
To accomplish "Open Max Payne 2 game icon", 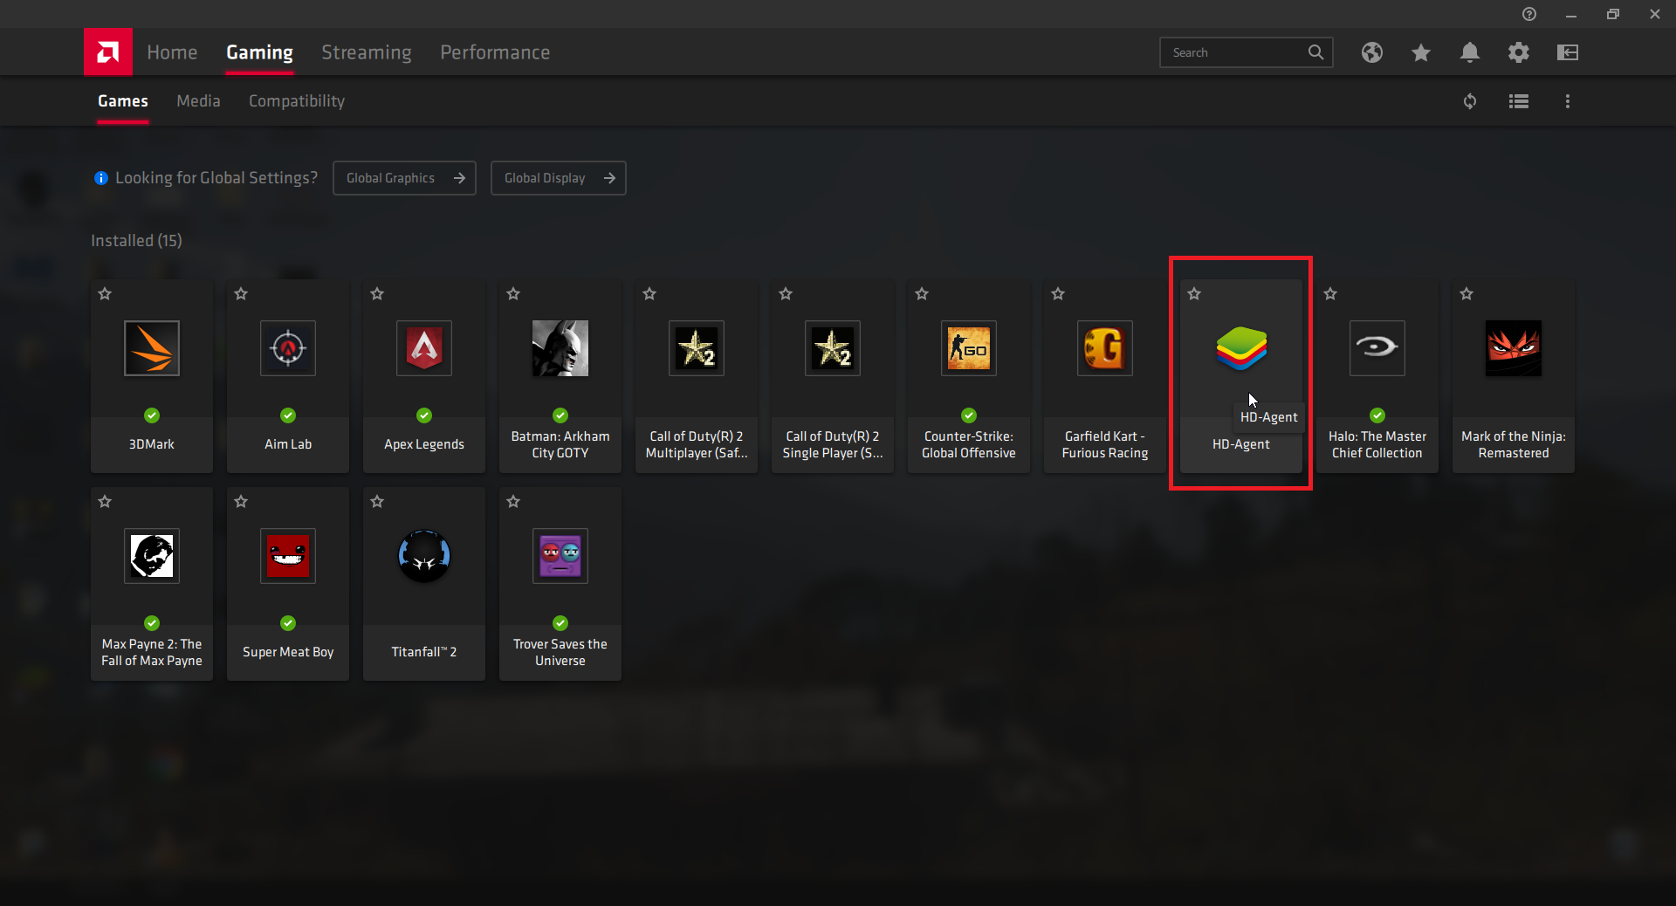I will point(152,556).
